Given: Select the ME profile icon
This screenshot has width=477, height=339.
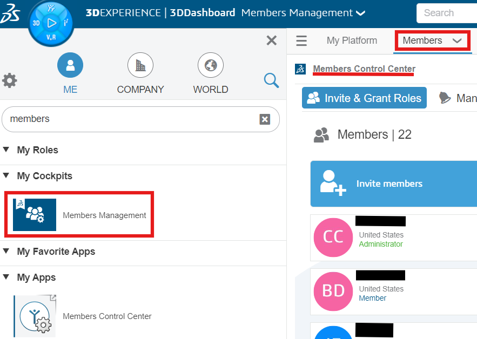Looking at the screenshot, I should click(70, 65).
